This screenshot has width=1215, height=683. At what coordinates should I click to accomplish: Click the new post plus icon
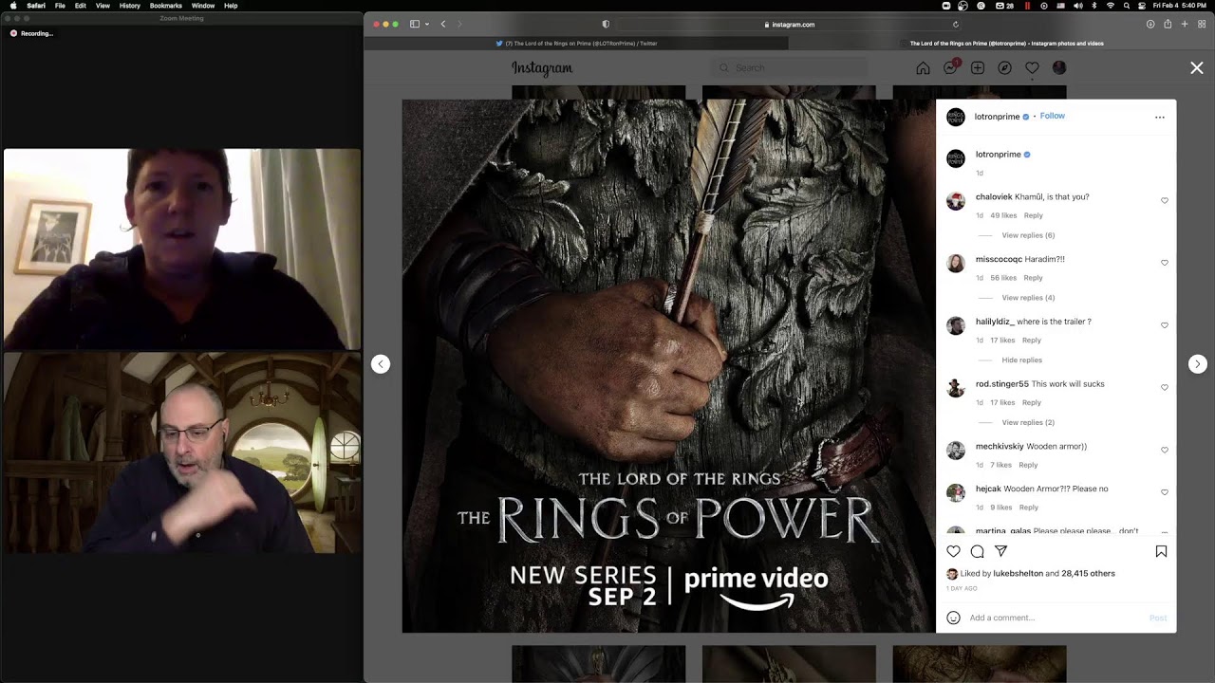click(978, 67)
